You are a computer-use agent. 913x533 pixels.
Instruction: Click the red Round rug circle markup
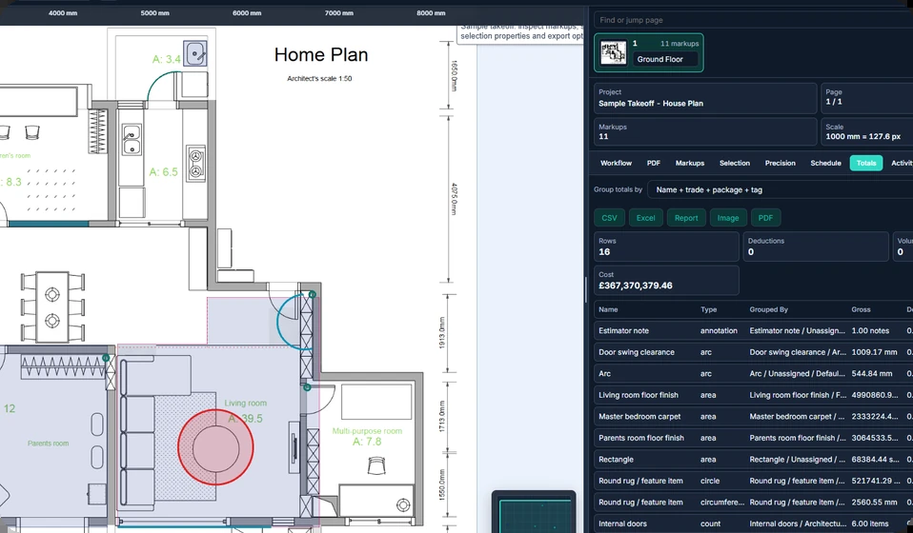(215, 447)
